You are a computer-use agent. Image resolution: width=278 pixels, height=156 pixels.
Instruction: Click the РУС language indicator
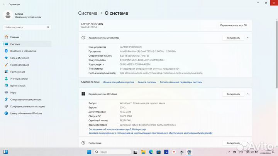pos(241,152)
